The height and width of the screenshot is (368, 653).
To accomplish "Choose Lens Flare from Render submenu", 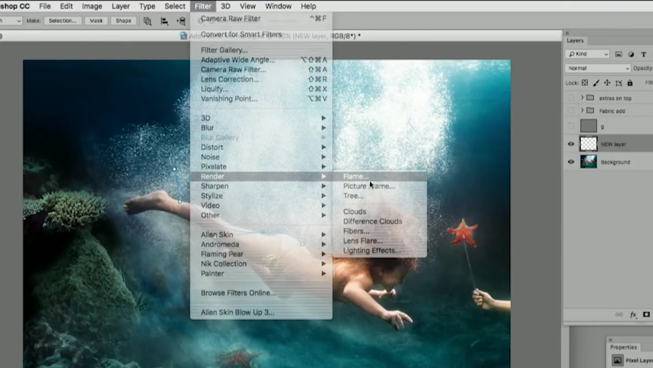I will pos(380,241).
